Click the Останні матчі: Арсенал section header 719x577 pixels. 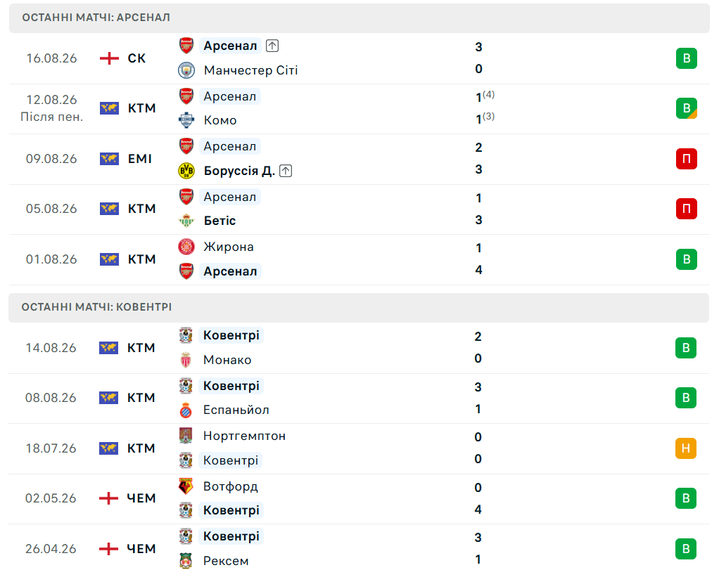pos(359,18)
